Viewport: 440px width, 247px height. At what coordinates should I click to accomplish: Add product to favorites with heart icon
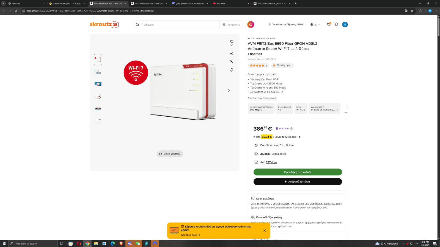click(232, 41)
